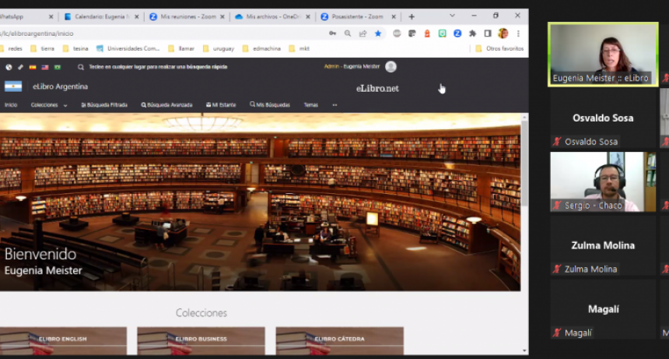
Task: Open a new browser tab
Action: click(412, 16)
